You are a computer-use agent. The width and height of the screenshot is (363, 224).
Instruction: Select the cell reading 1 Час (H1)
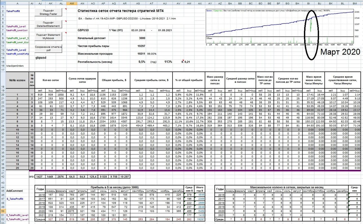116,30
